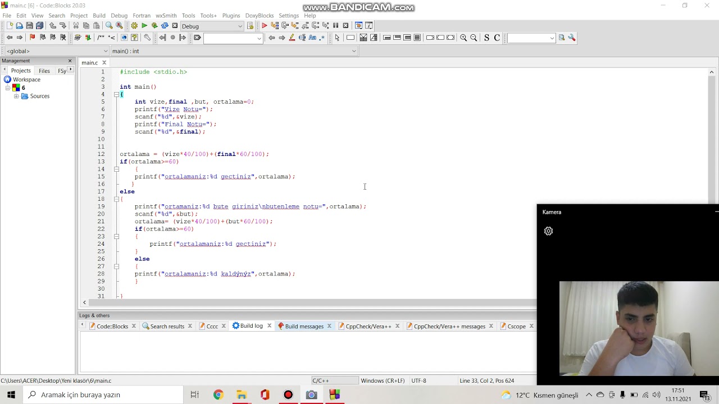The height and width of the screenshot is (404, 719).
Task: Collapse the else block fold at line 18
Action: pos(116,199)
